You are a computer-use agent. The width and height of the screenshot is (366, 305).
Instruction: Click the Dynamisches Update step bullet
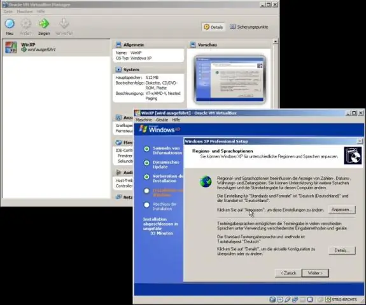point(146,163)
